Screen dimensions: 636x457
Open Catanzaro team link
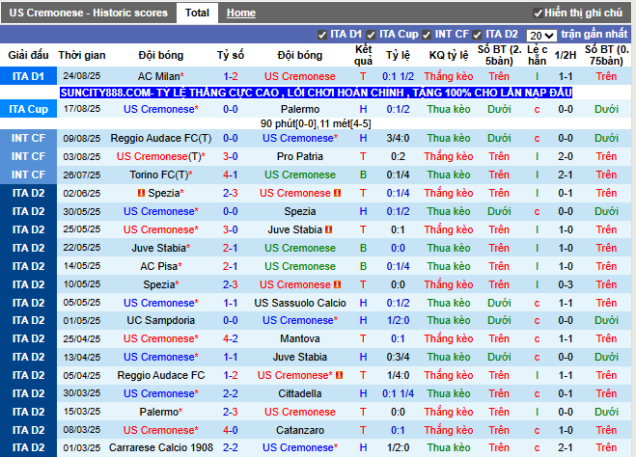tap(300, 430)
